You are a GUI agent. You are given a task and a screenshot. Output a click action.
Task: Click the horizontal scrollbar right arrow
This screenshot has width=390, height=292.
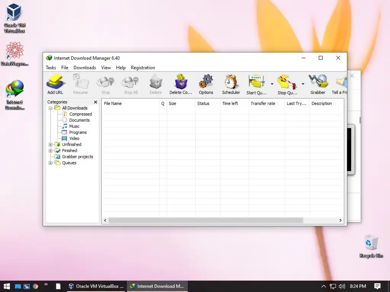coord(340,221)
